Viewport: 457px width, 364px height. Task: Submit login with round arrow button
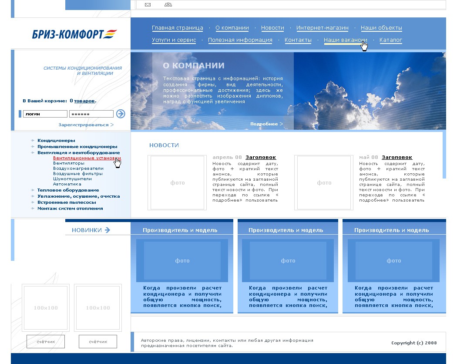point(121,114)
